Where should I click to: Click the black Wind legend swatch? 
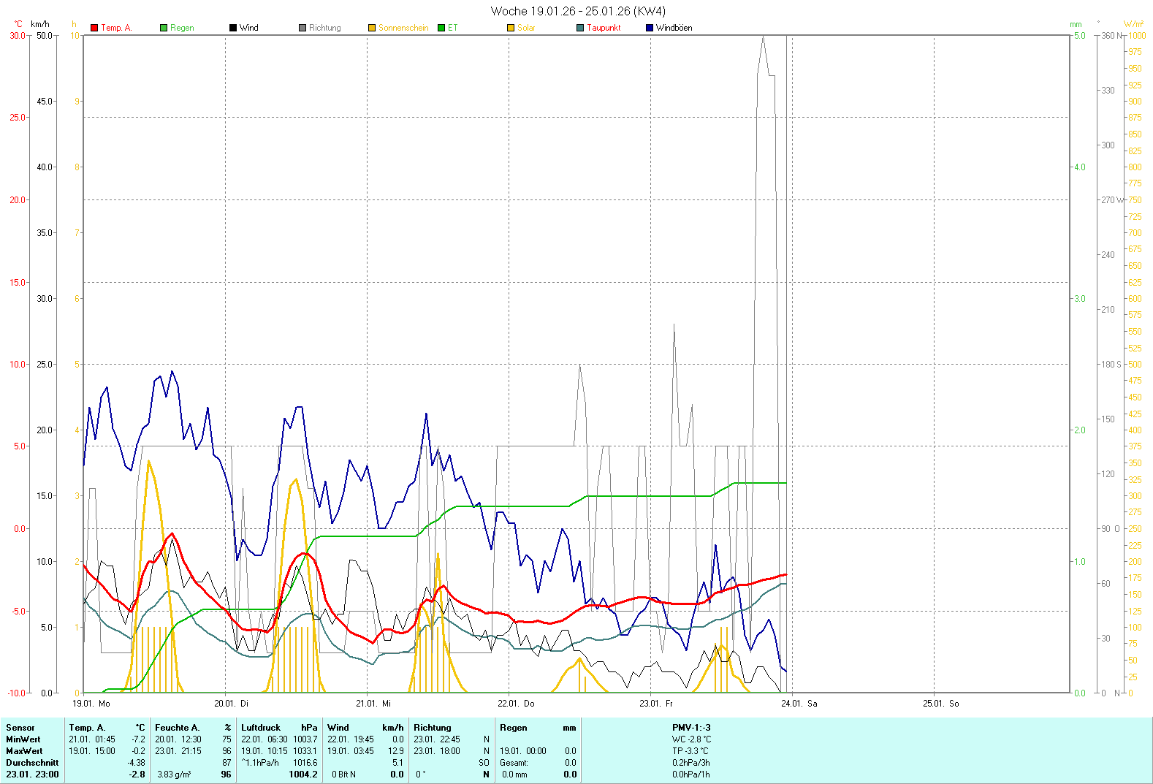(x=233, y=28)
